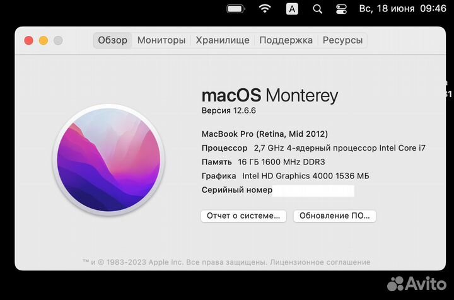Switch keyboard input source icon
This screenshot has height=300, width=454.
(x=292, y=9)
